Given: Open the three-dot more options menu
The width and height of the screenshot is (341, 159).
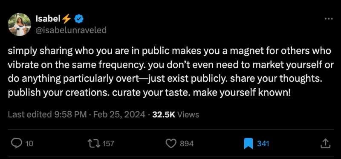Looking at the screenshot, I should (x=329, y=19).
